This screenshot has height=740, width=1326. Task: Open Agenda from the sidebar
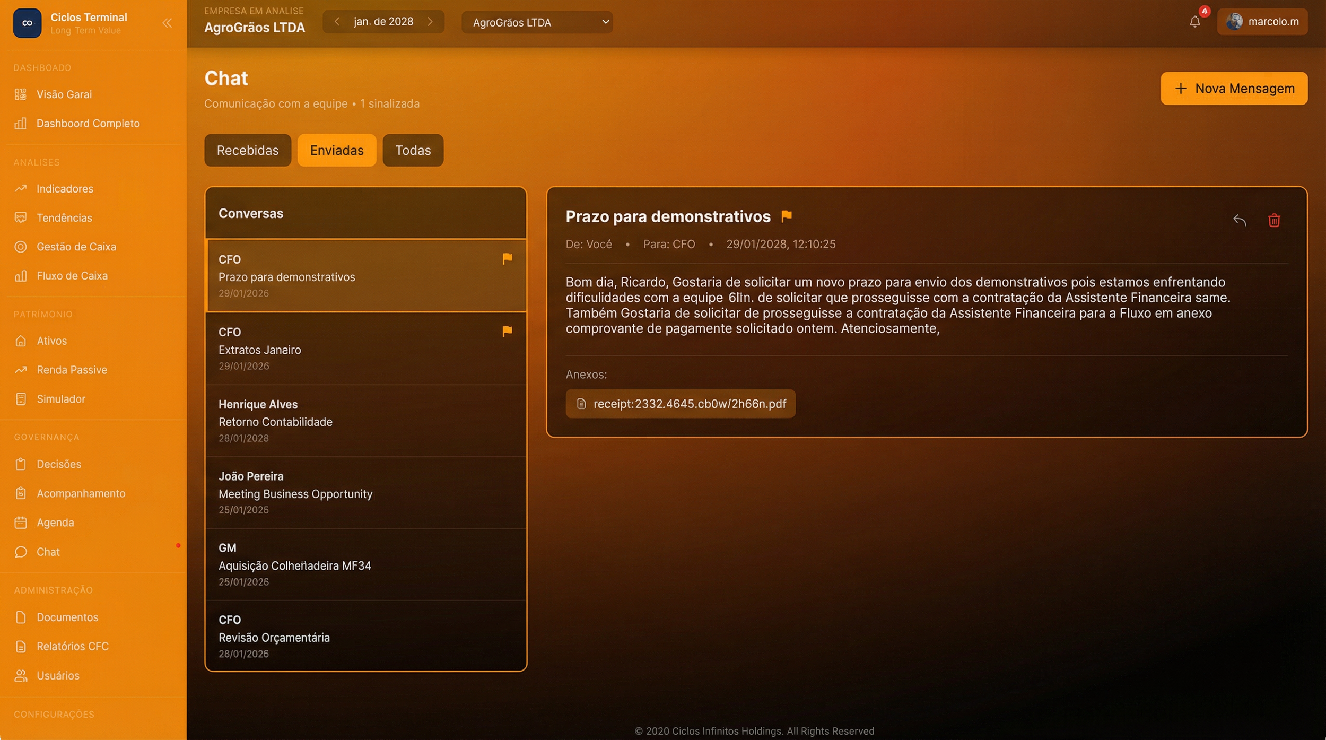55,523
